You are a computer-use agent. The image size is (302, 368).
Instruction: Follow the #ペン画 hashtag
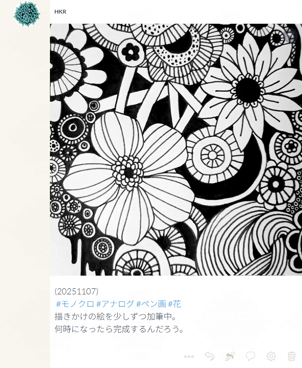[151, 304]
